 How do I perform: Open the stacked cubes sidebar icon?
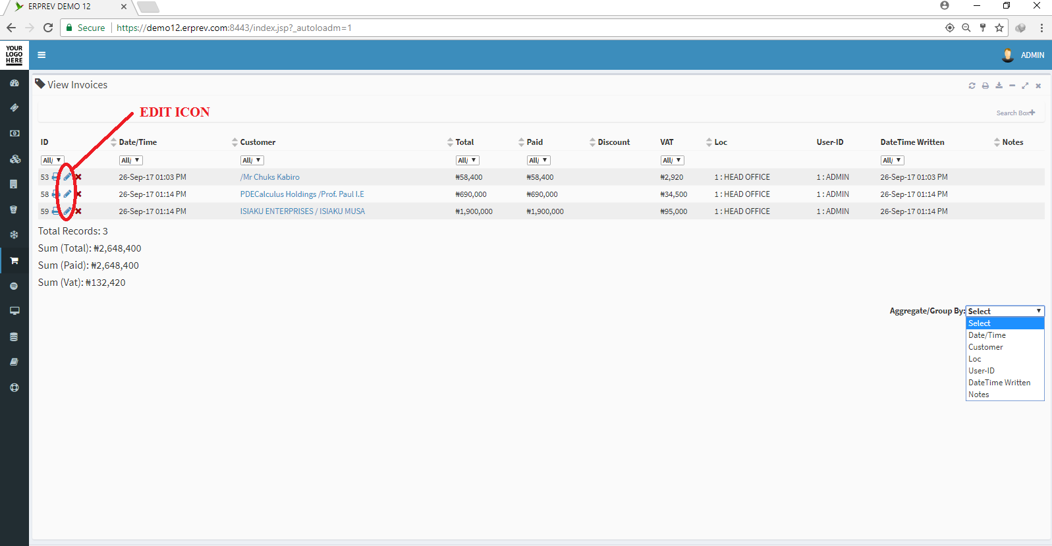(14, 159)
